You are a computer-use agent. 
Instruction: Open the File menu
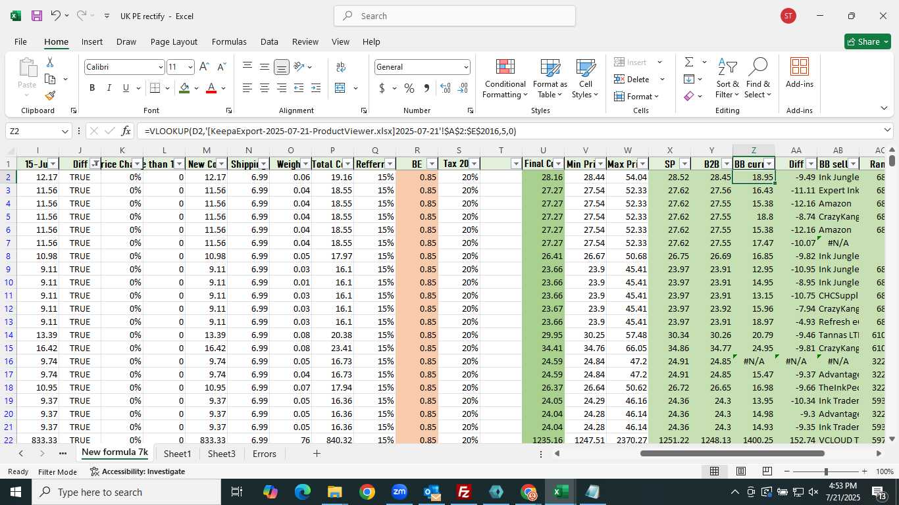[x=20, y=41]
